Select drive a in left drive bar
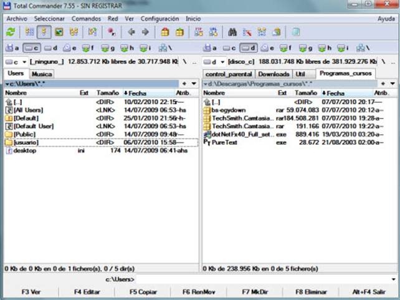The image size is (400, 300). tap(12, 48)
